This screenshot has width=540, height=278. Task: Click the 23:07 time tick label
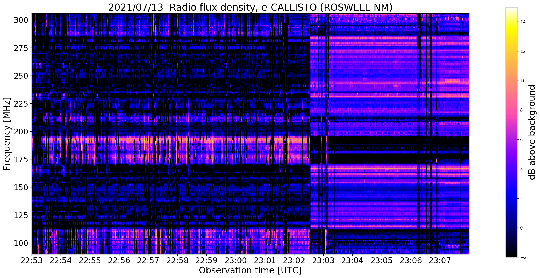pyautogui.click(x=440, y=261)
